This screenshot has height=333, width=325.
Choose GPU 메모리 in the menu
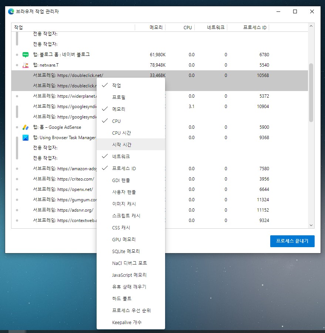tap(131, 239)
